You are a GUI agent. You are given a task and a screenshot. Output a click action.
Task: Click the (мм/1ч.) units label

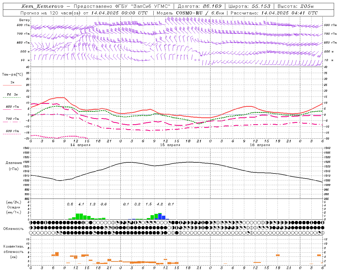click(x=13, y=212)
